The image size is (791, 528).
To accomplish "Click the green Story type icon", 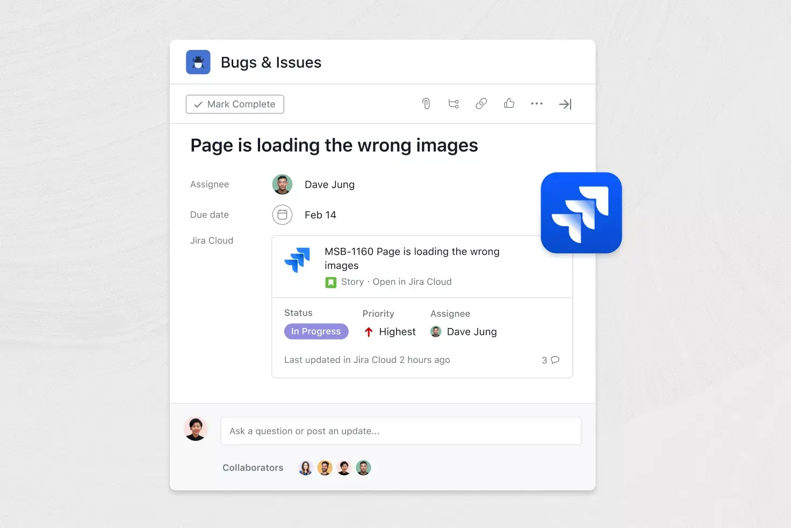I will (x=331, y=282).
